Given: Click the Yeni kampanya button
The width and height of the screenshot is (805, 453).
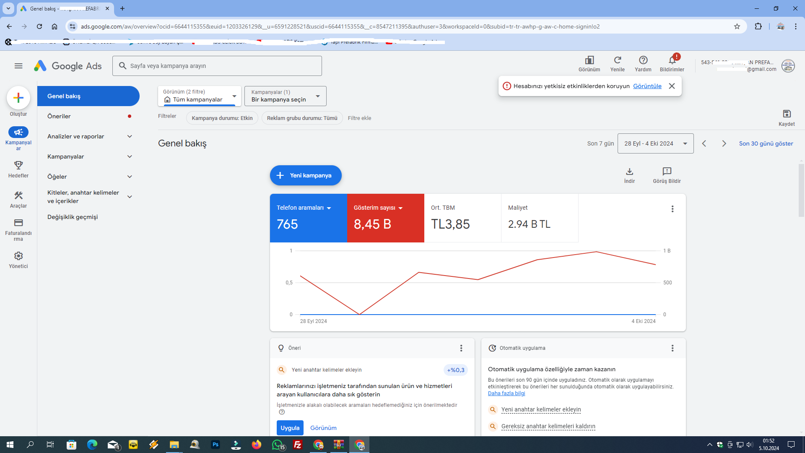Looking at the screenshot, I should [306, 175].
